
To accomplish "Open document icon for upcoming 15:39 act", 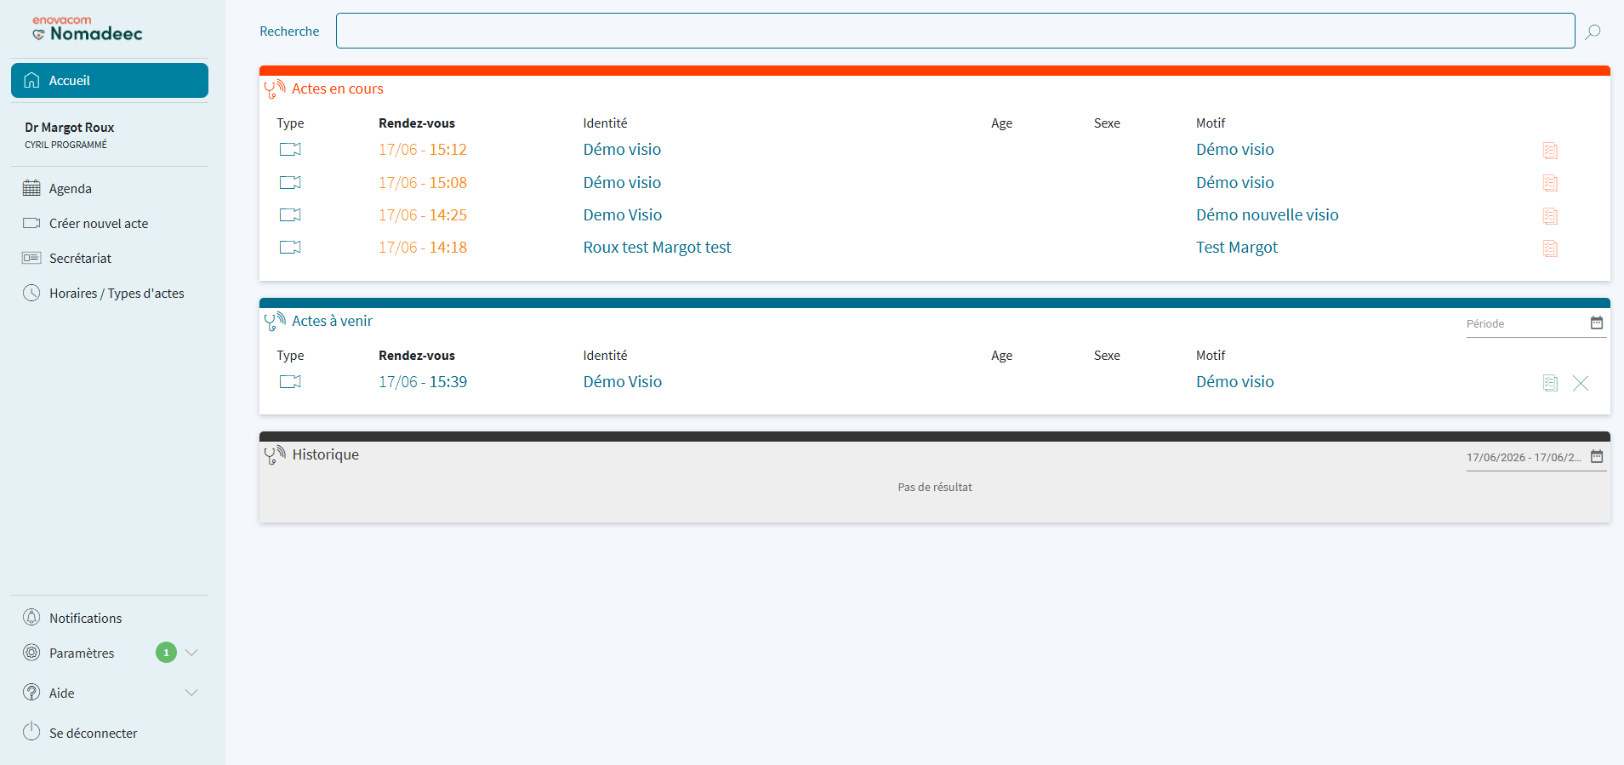I will 1550,383.
